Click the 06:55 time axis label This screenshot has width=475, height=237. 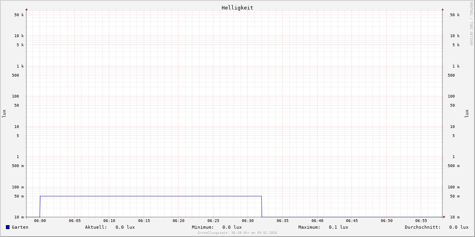[421, 221]
